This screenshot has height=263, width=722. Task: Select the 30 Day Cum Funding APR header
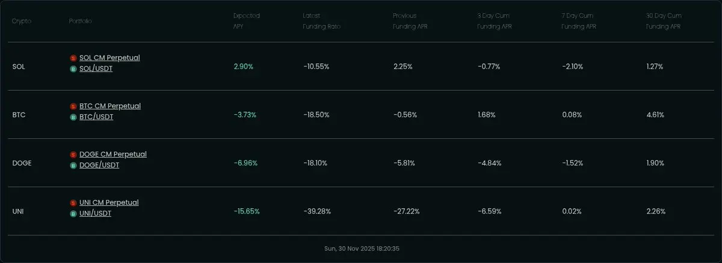(x=662, y=21)
